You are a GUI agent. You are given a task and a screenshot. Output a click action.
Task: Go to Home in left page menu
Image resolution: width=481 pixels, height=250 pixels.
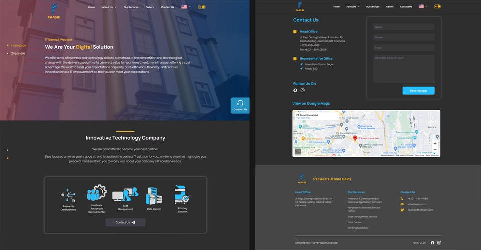coord(91,7)
